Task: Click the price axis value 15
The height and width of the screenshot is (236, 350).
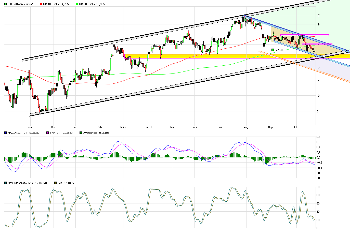Action: click(318, 34)
